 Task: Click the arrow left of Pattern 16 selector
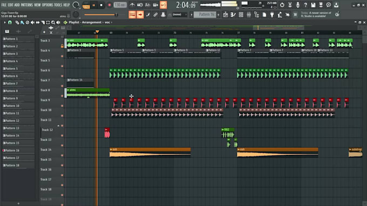pyautogui.click(x=192, y=15)
